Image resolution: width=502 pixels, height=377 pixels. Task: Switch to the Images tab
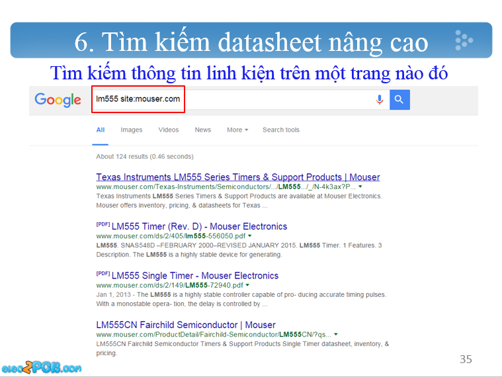point(131,130)
